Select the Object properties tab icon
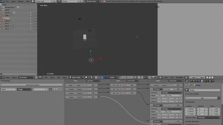 (x=202, y=81)
